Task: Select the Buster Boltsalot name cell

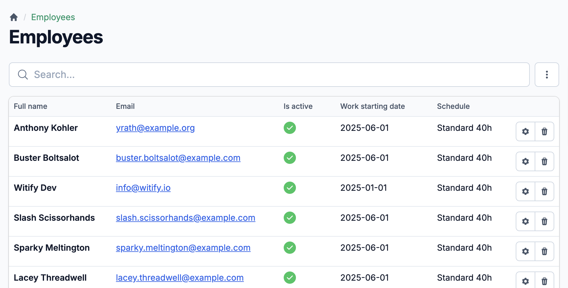Action: [46, 158]
